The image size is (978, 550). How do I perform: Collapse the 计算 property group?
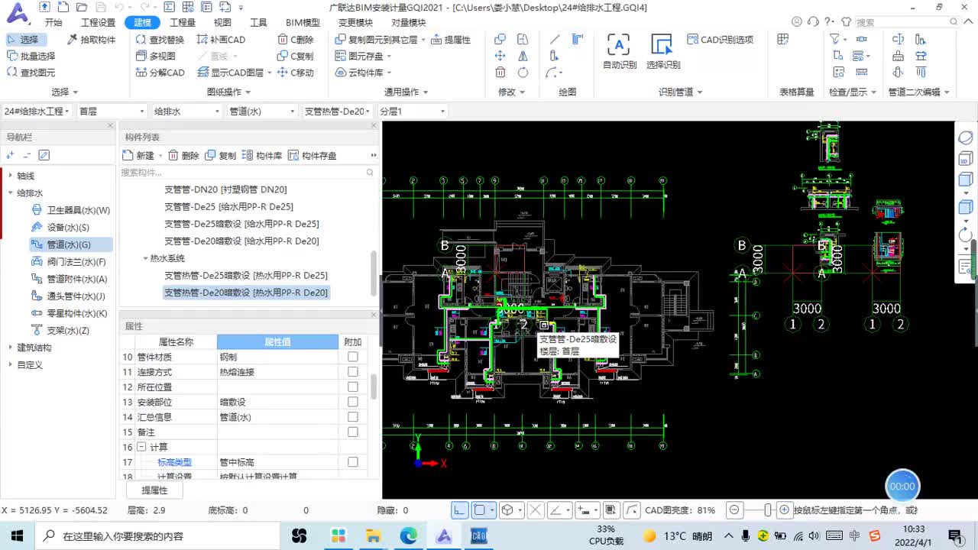click(141, 447)
